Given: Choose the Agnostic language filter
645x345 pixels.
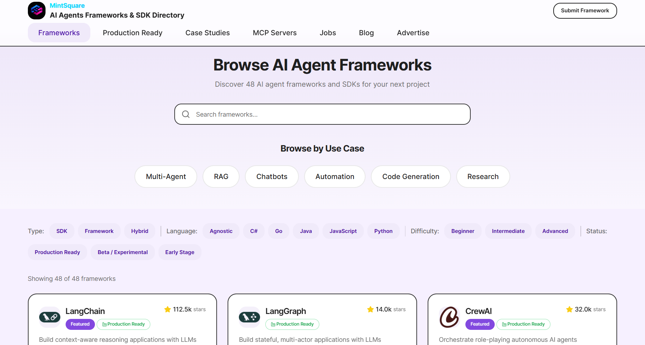Looking at the screenshot, I should tap(221, 231).
